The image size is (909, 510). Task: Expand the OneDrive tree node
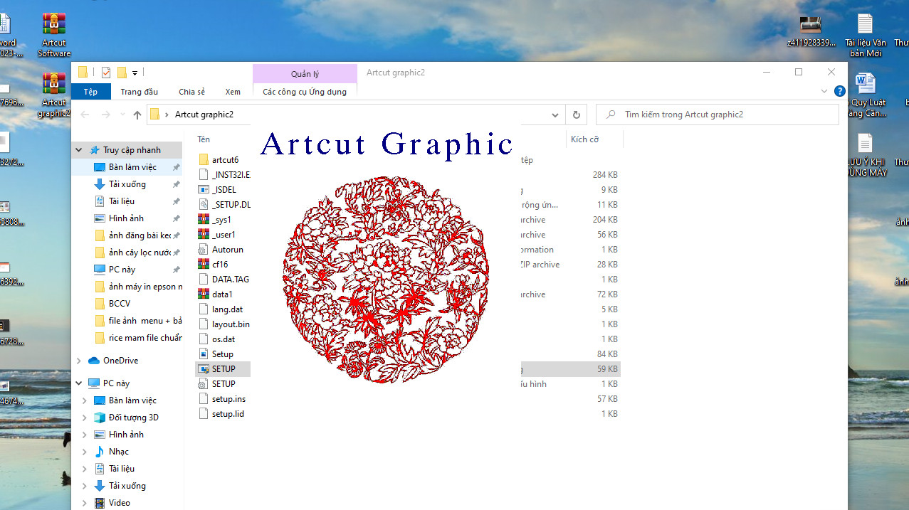point(80,361)
